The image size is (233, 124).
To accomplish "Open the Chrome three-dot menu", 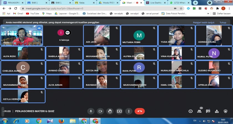I will 229,9.
